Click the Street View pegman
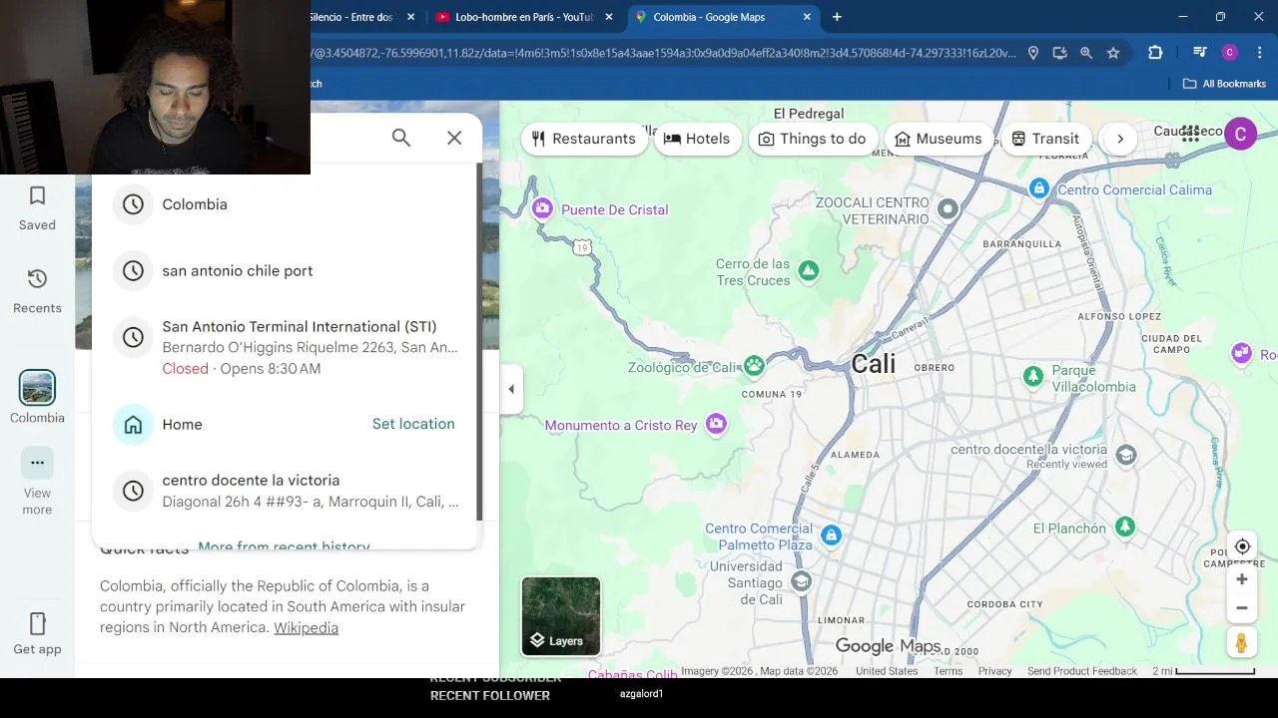 [x=1241, y=643]
